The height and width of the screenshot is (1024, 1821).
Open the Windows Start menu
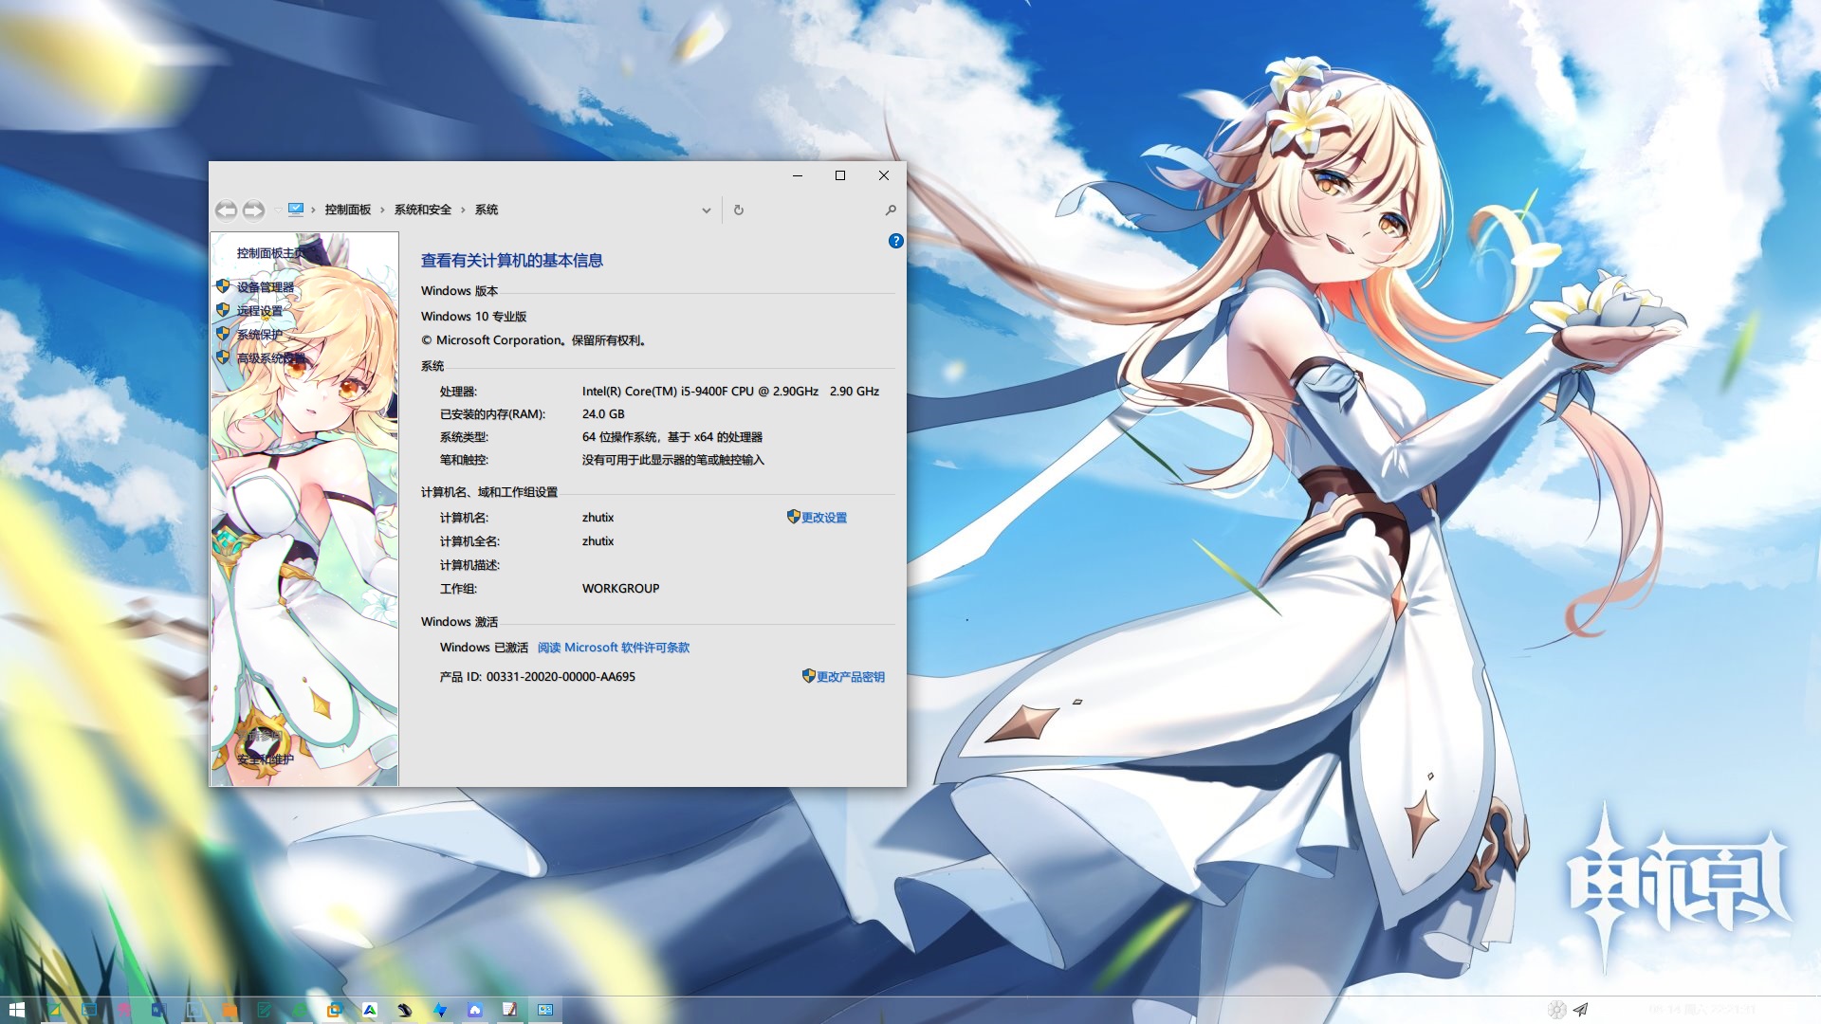click(17, 1010)
